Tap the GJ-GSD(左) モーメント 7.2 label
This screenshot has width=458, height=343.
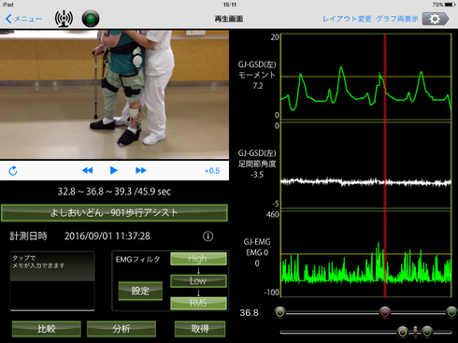click(257, 75)
